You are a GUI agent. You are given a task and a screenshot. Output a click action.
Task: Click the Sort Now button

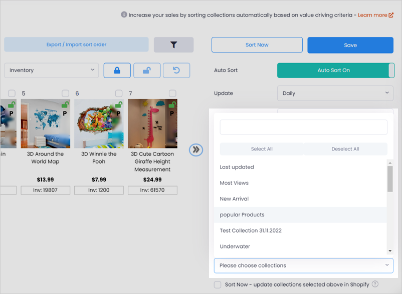pos(257,44)
